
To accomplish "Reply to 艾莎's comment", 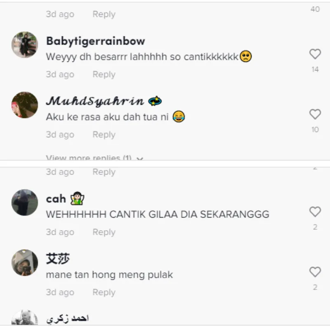I will pos(104,292).
